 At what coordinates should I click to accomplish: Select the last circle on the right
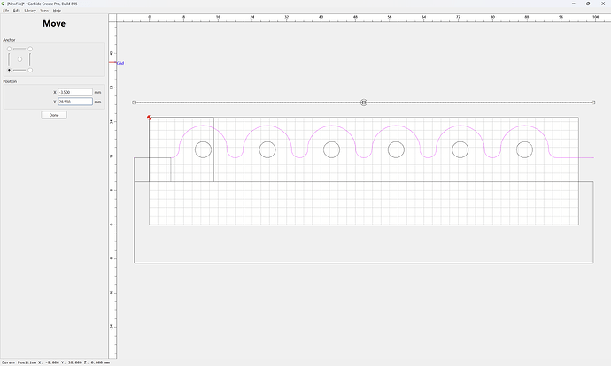click(x=524, y=149)
